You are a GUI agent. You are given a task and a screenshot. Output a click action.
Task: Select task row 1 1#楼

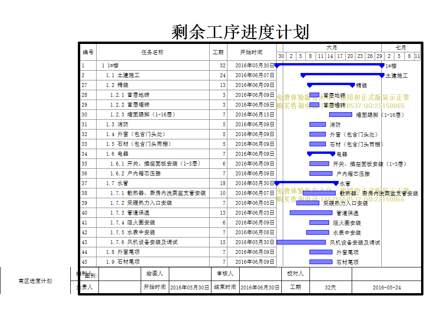point(178,65)
